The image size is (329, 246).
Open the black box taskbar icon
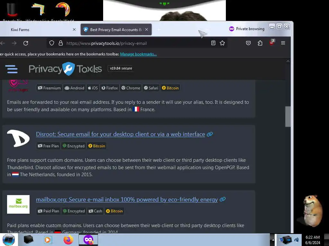(29, 240)
